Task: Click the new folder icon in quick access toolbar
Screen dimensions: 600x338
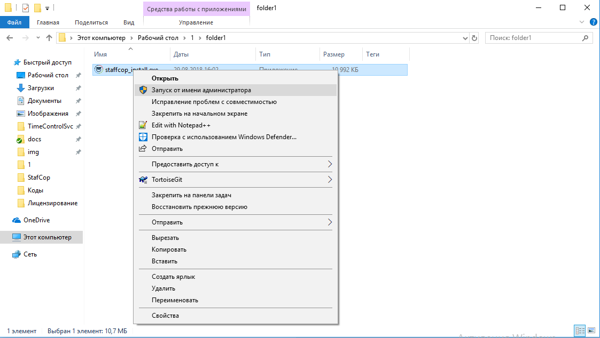Action: tap(37, 7)
